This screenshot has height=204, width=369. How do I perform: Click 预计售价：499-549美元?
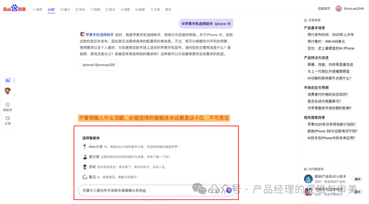(x=326, y=41)
